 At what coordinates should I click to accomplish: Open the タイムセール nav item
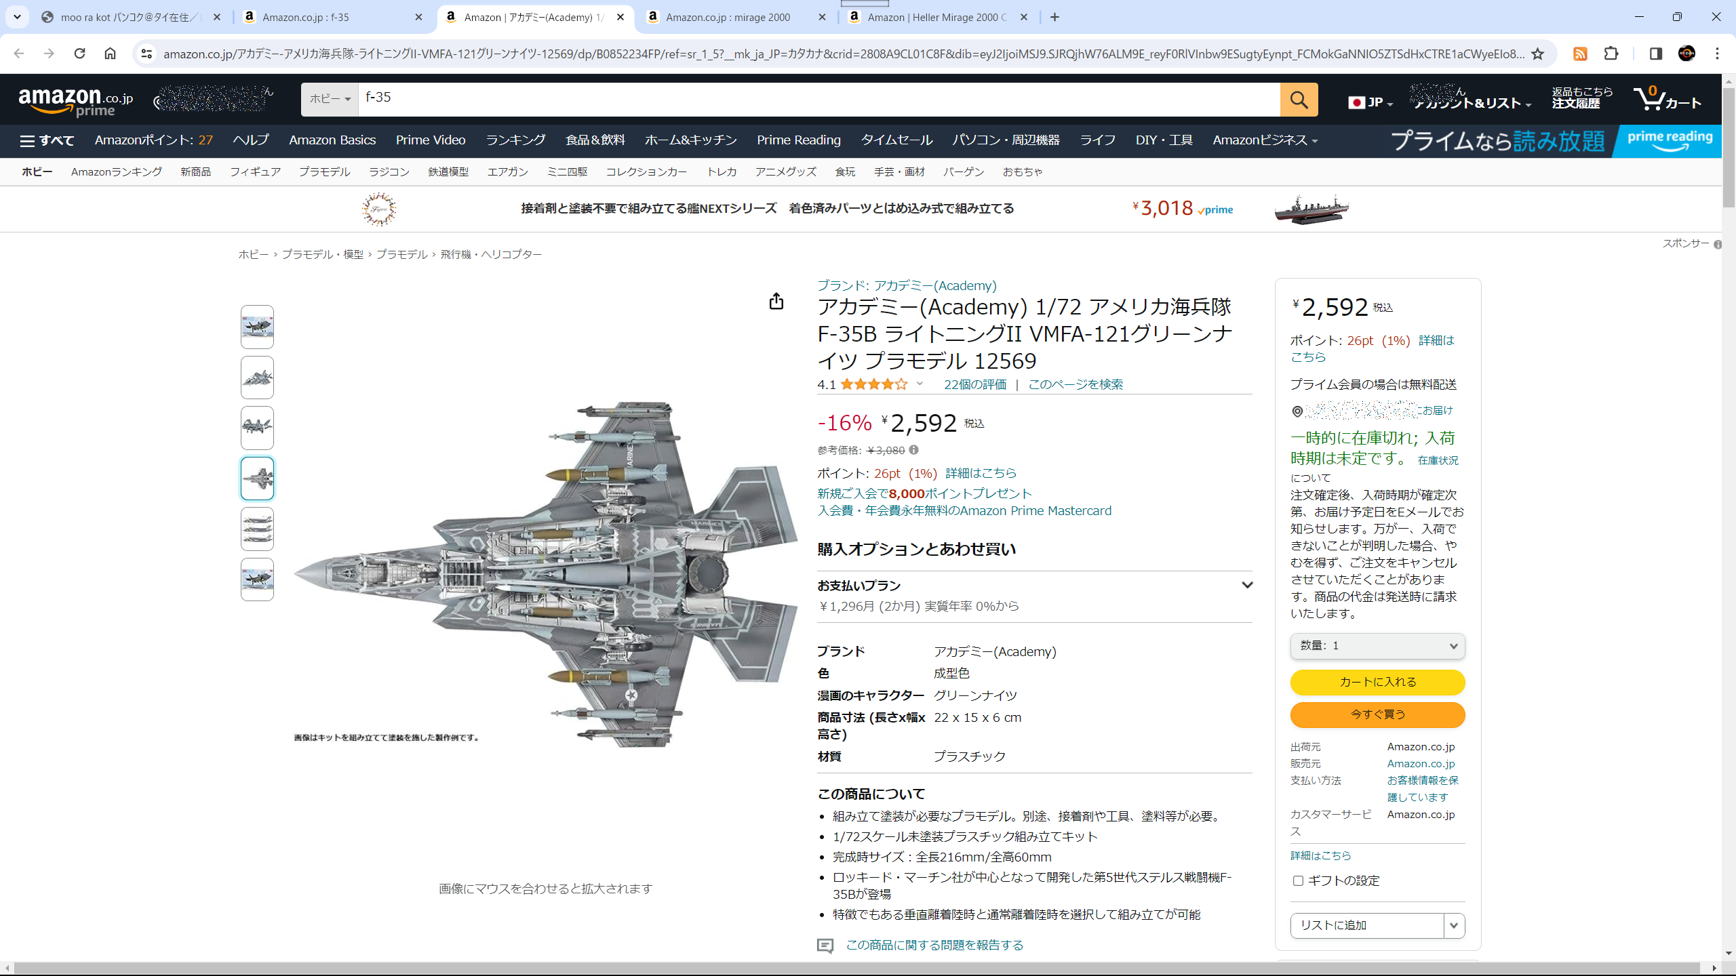pos(896,140)
